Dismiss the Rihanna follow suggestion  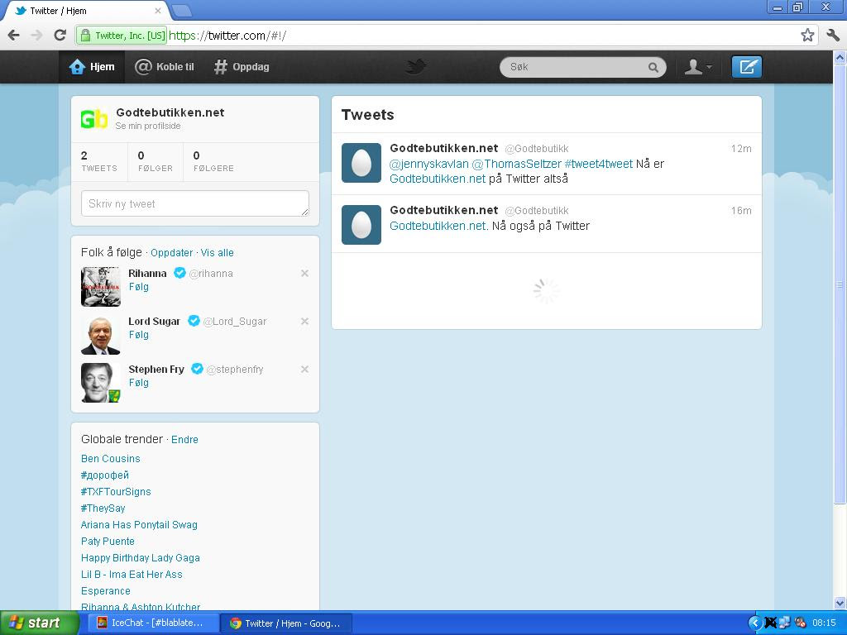tap(304, 273)
